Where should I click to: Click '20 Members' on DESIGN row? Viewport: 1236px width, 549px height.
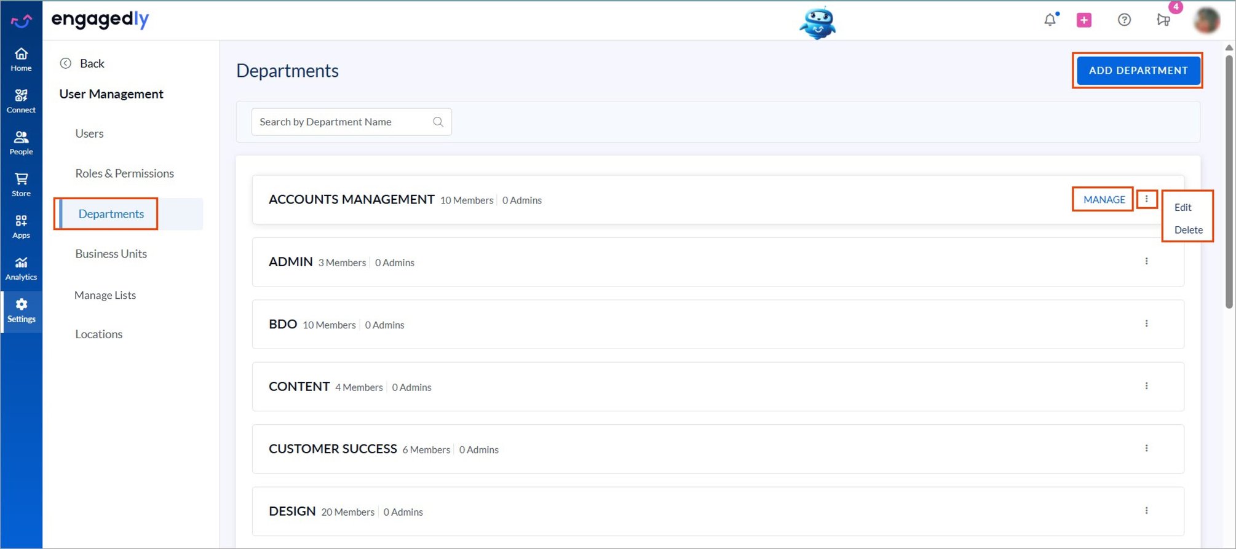tap(347, 512)
